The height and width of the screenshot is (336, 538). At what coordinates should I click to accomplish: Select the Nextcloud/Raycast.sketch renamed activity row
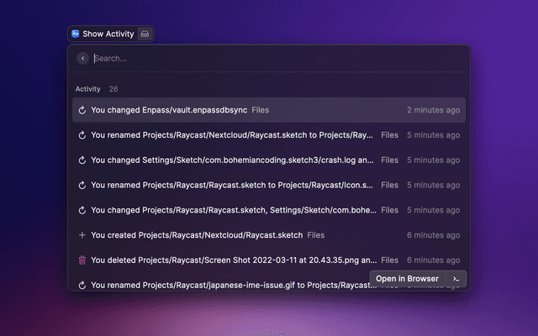pyautogui.click(x=232, y=134)
